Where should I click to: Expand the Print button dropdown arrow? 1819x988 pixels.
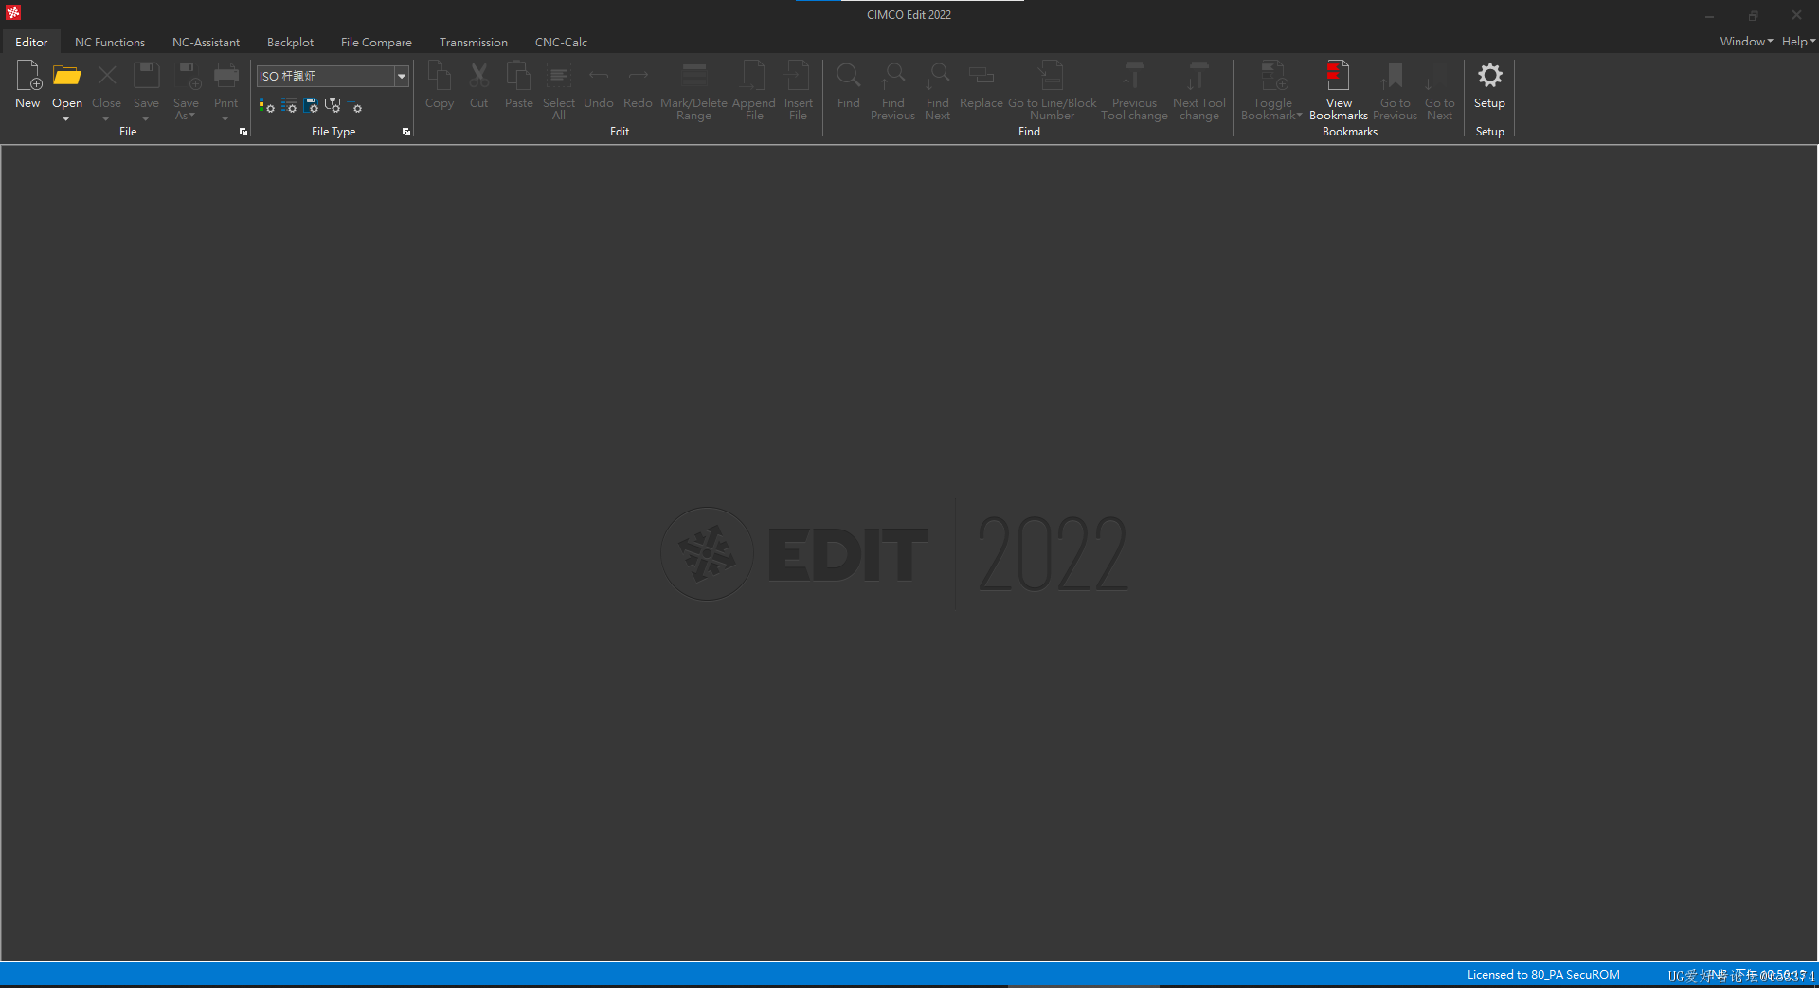click(225, 119)
